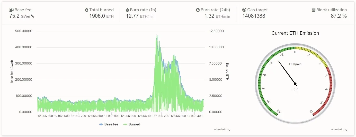Click the vertical Burned ETH axis title
Viewport: 356px width, 137px height.
pos(227,71)
